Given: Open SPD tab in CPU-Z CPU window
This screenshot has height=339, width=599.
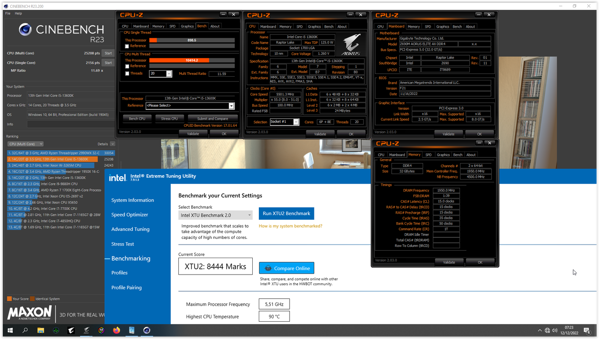Looking at the screenshot, I should [299, 27].
